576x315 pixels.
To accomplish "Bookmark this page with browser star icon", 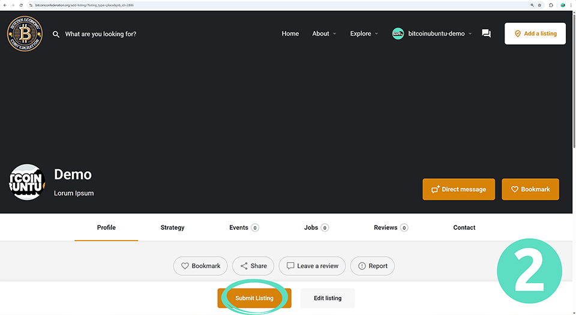I will coord(539,5).
